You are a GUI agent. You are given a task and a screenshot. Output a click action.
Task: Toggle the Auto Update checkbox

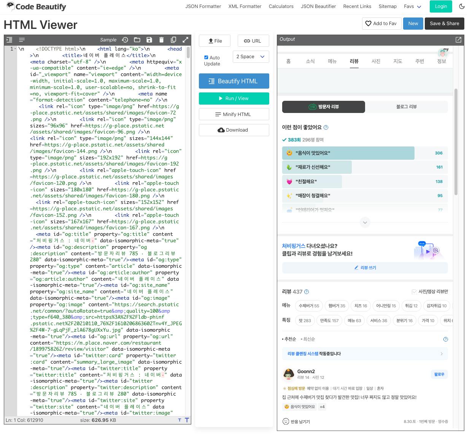pyautogui.click(x=206, y=57)
